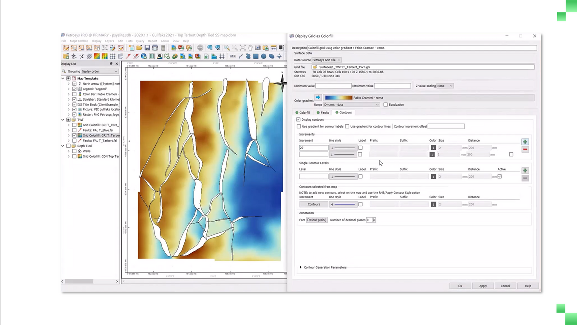Open the Range Dynamic - data dropdown
577x325 pixels.
[351, 105]
